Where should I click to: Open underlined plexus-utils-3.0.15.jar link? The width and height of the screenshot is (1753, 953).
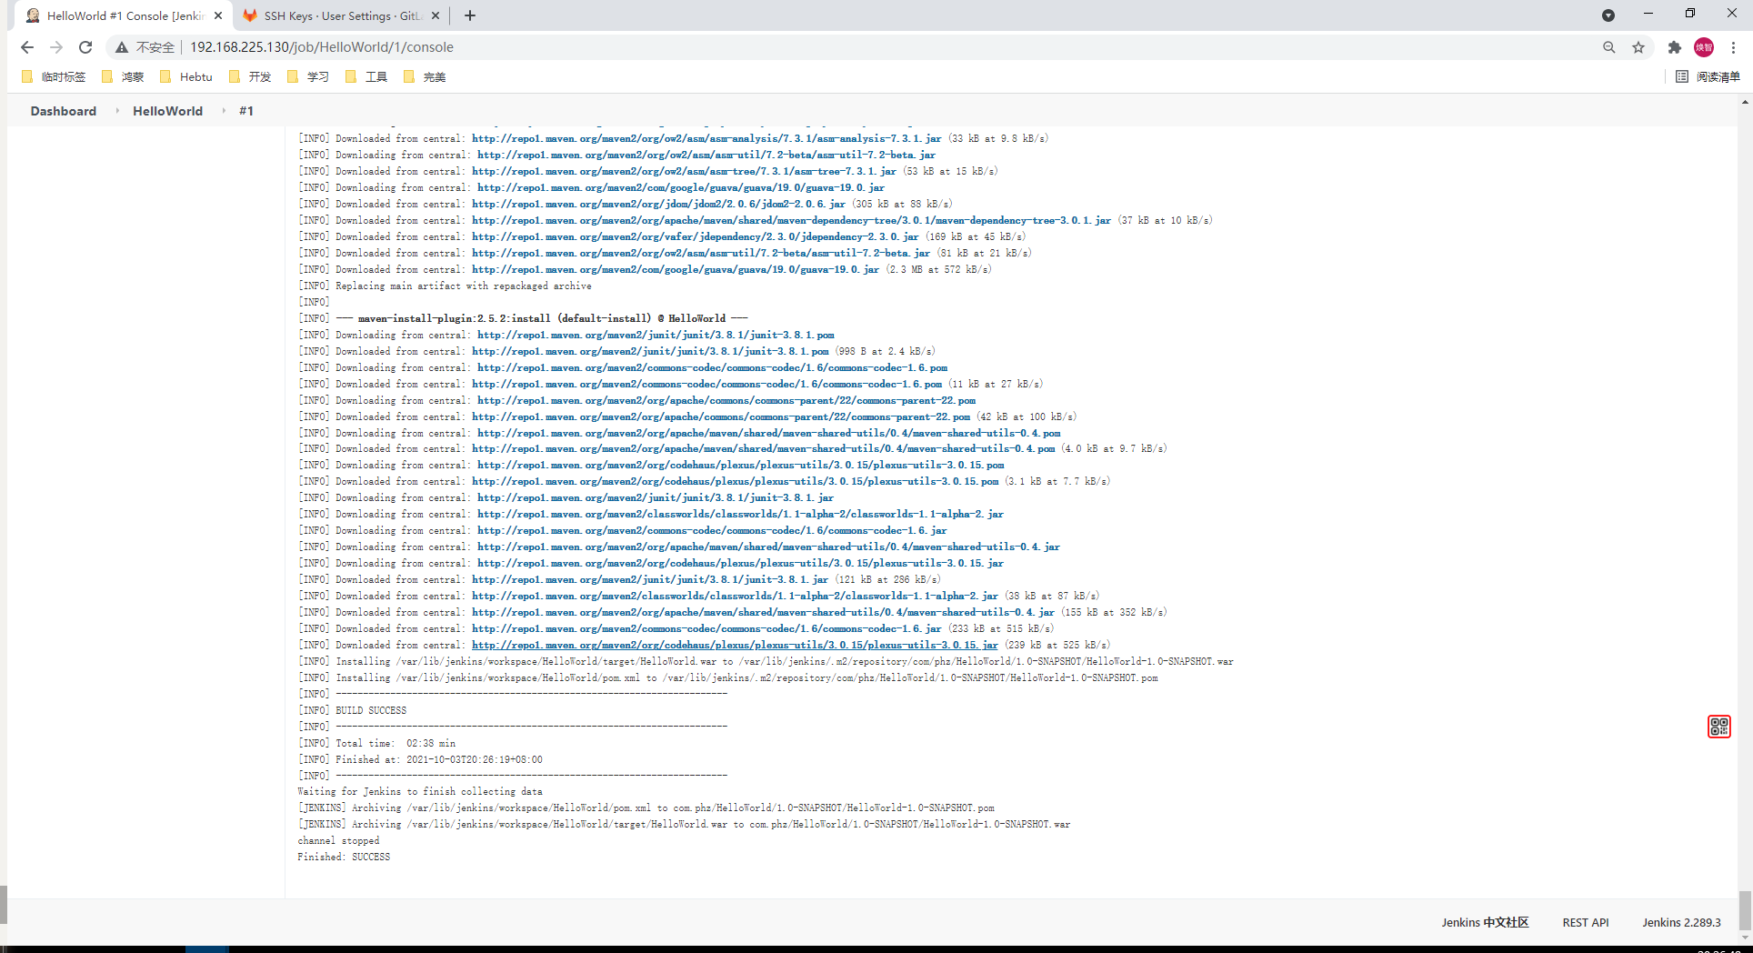click(x=735, y=645)
